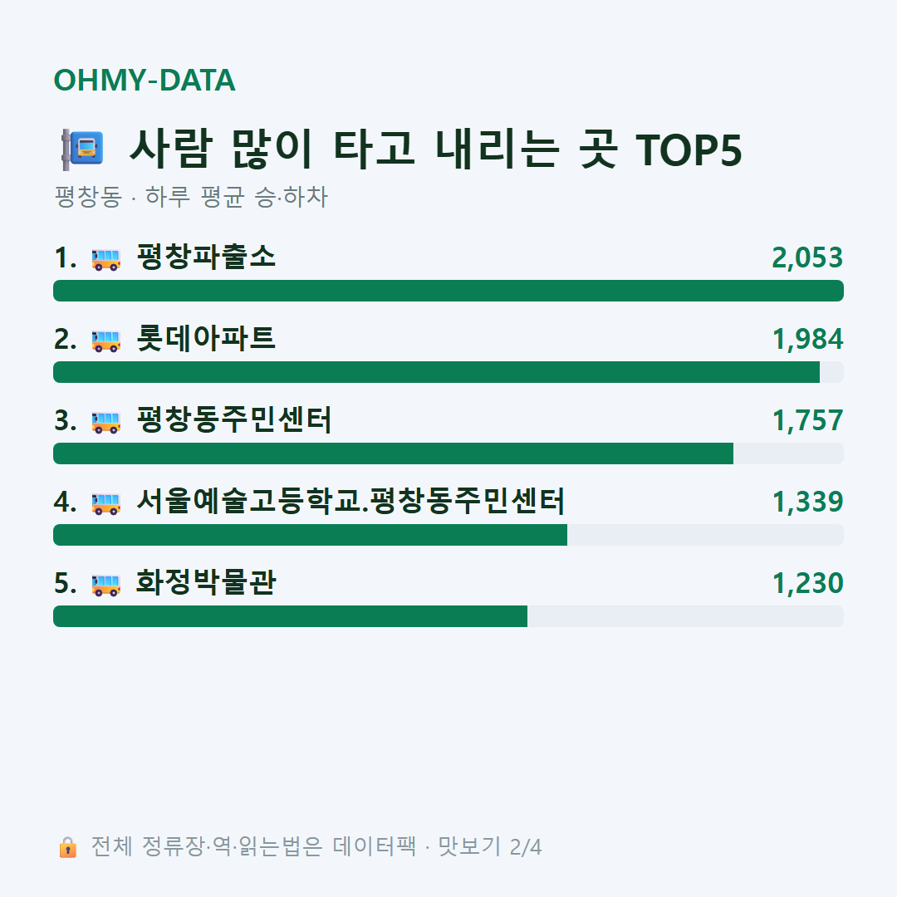Click the 1,339 progress bar

(448, 535)
